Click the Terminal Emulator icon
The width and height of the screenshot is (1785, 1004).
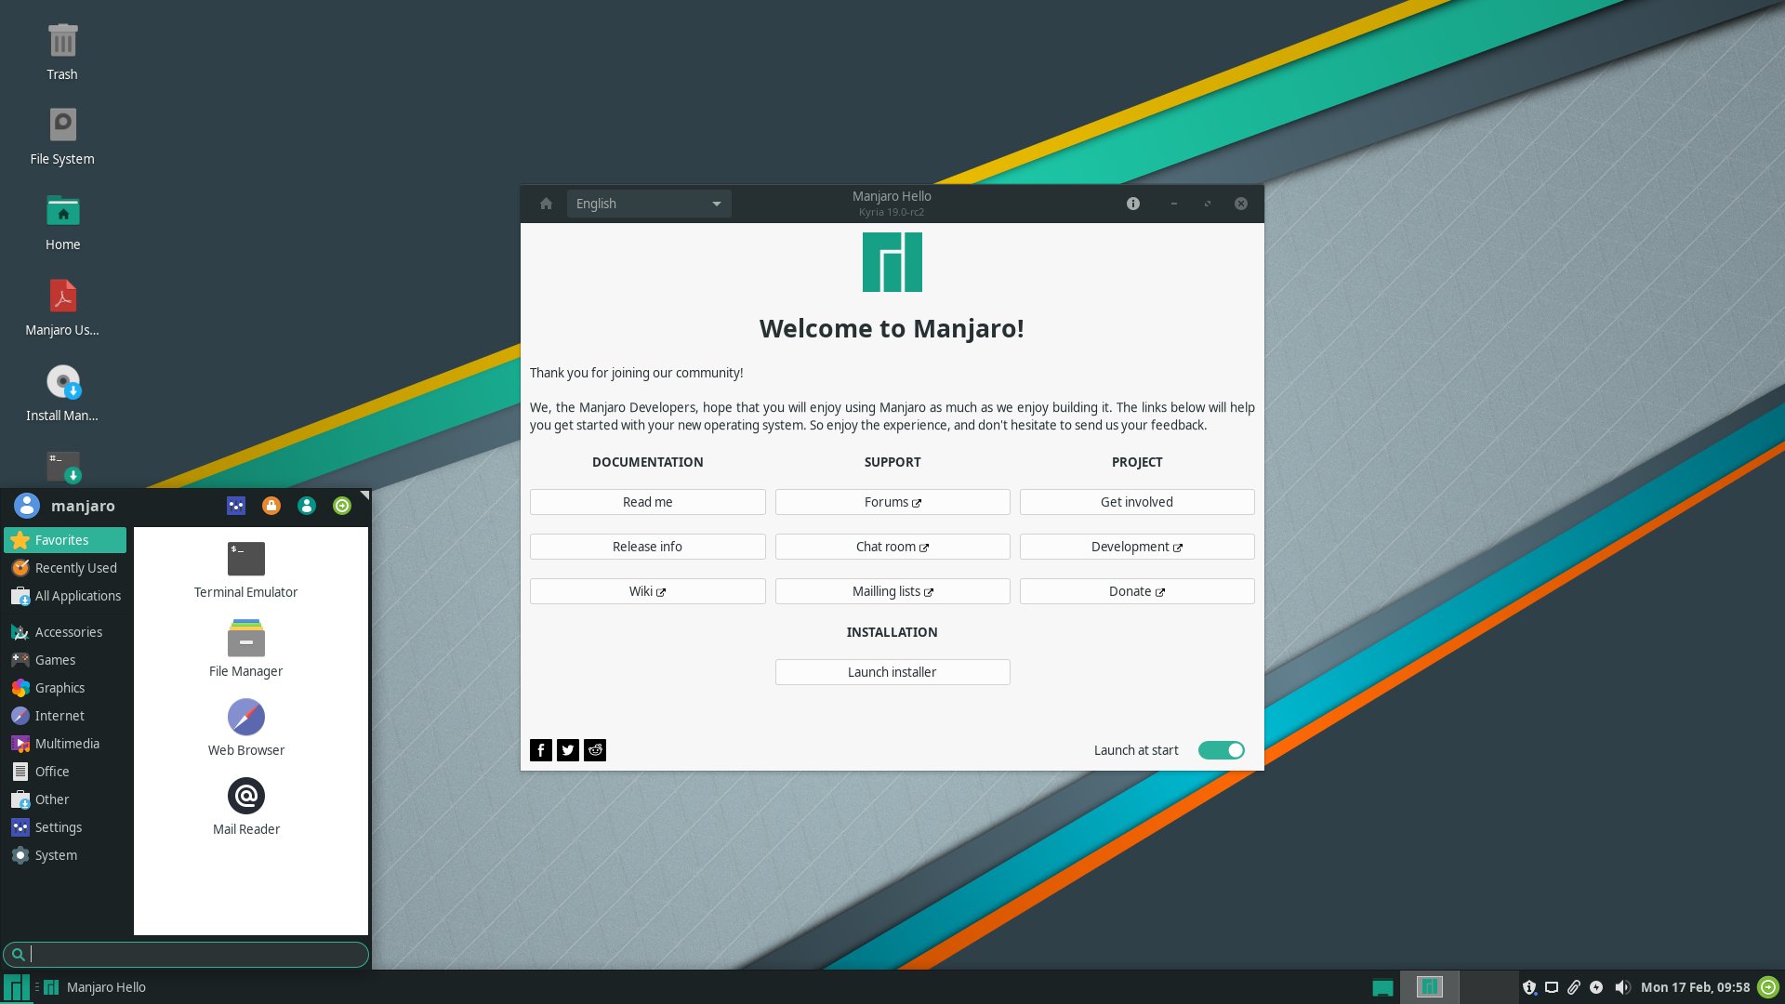coord(244,557)
